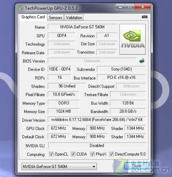Click the NVIDIA SLI field showing Disabled
The image size is (172, 177).
(97, 145)
